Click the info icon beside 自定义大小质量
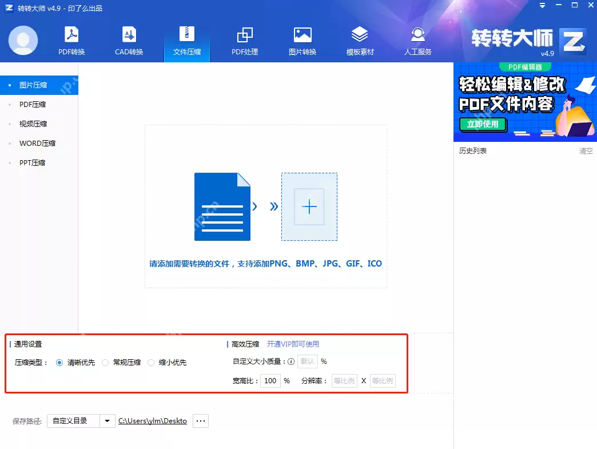 coord(292,361)
